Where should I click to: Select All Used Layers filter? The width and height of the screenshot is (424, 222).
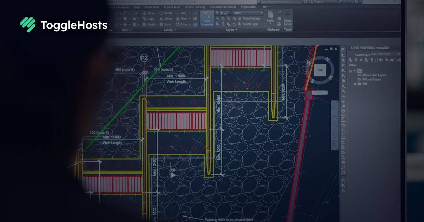(x=369, y=79)
